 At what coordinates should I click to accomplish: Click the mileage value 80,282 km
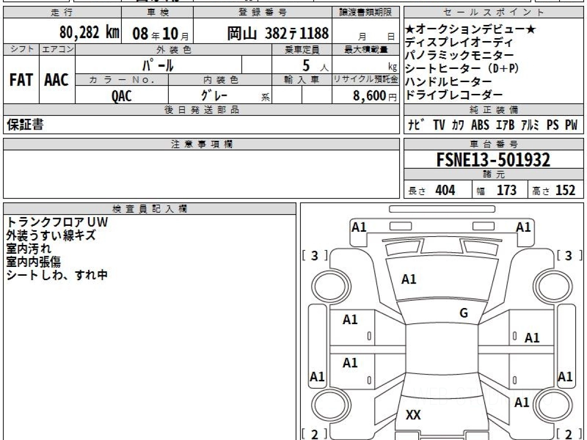(x=90, y=33)
